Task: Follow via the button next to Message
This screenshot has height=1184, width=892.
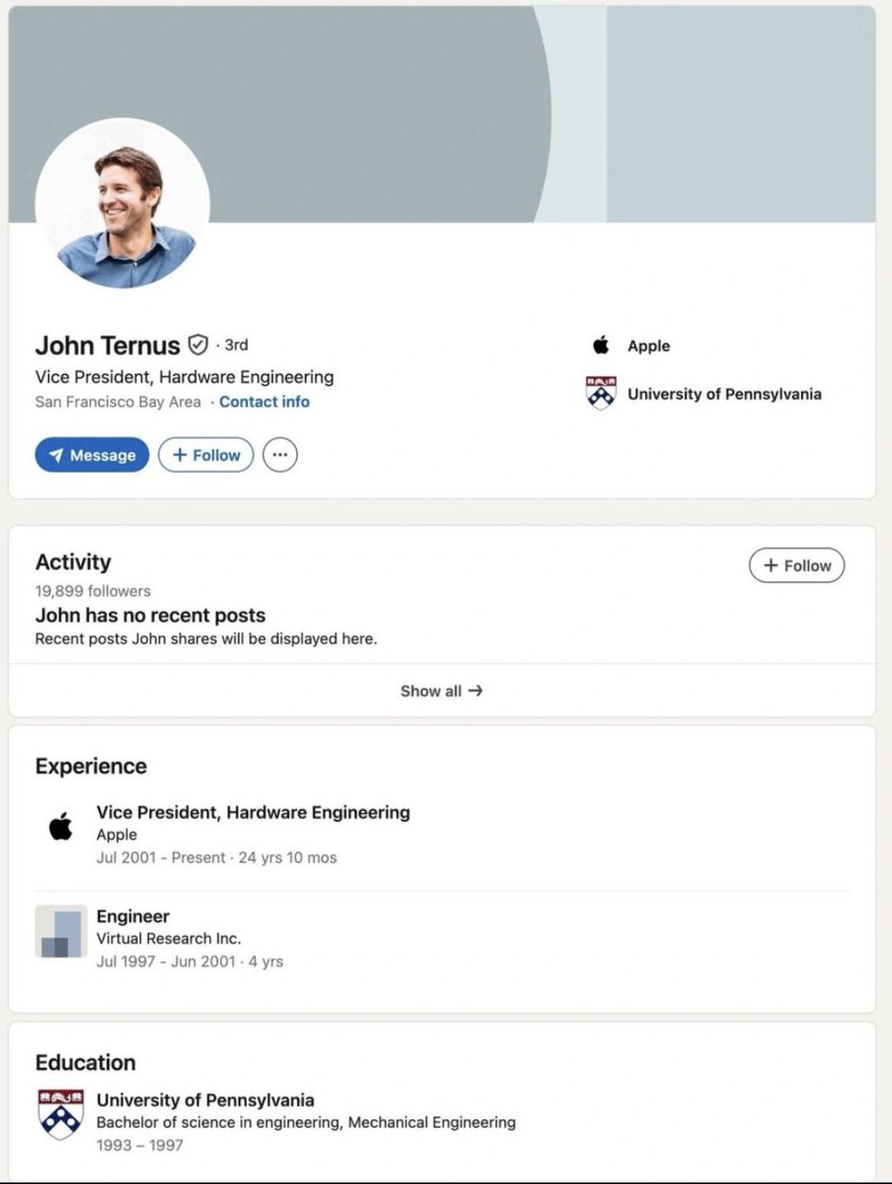Action: 206,455
